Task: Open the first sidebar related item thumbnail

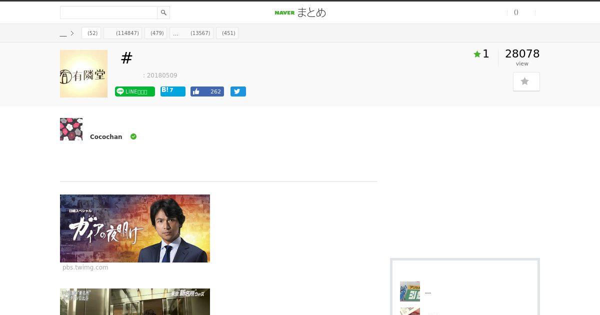Action: click(410, 291)
